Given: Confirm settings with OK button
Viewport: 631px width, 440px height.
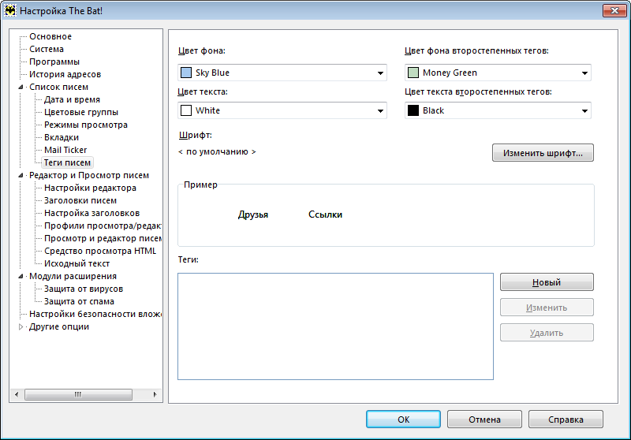Looking at the screenshot, I should [x=403, y=419].
